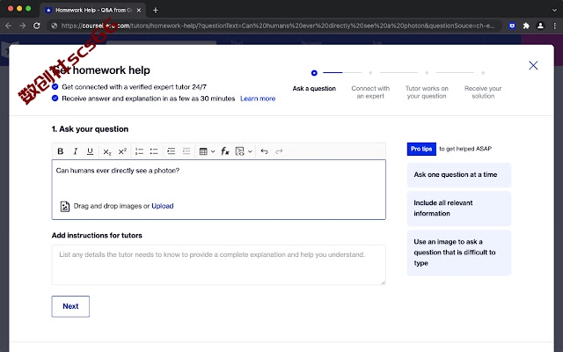Select Tutor works on your question step
The height and width of the screenshot is (352, 563).
tap(427, 92)
